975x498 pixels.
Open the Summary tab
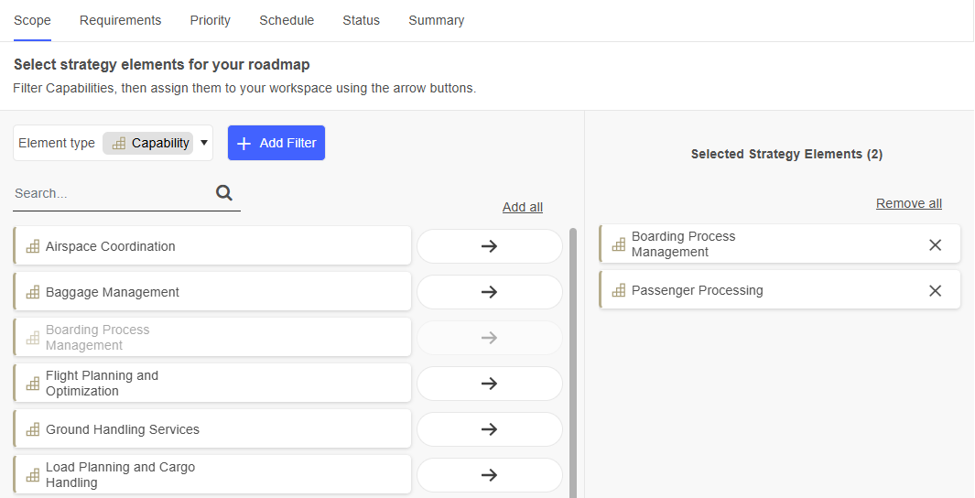coord(437,20)
